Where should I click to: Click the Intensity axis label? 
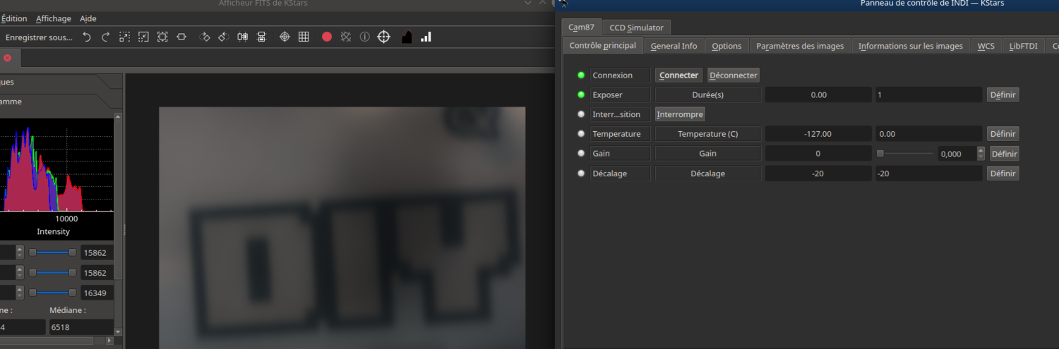pyautogui.click(x=54, y=232)
